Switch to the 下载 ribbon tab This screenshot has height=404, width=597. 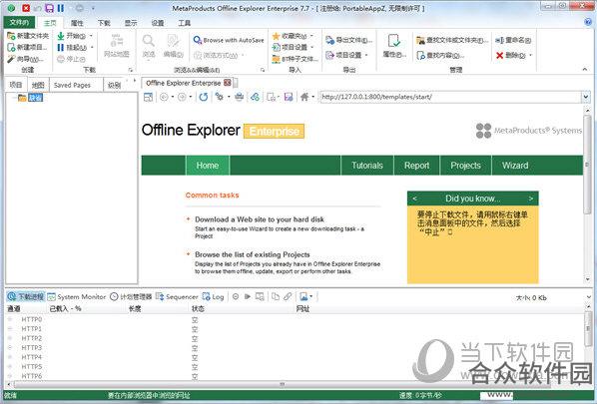104,23
